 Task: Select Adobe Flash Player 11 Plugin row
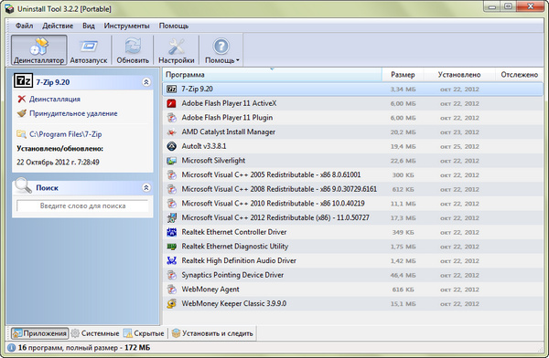353,118
